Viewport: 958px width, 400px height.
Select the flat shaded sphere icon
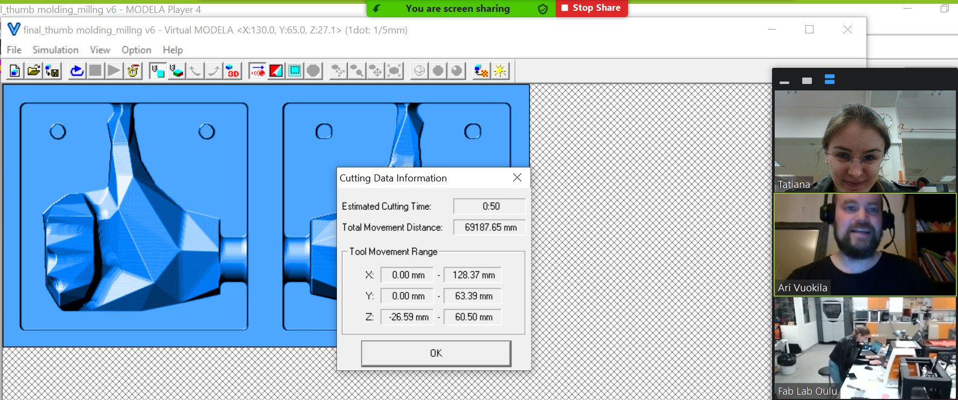tap(438, 71)
